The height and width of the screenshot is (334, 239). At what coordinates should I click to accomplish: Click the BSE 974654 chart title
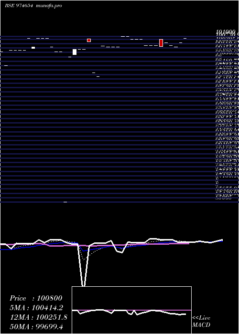click(x=19, y=6)
